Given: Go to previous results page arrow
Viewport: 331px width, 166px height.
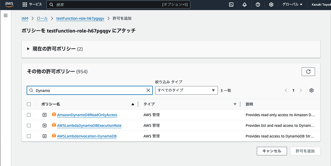Looking at the screenshot, I should [286, 90].
